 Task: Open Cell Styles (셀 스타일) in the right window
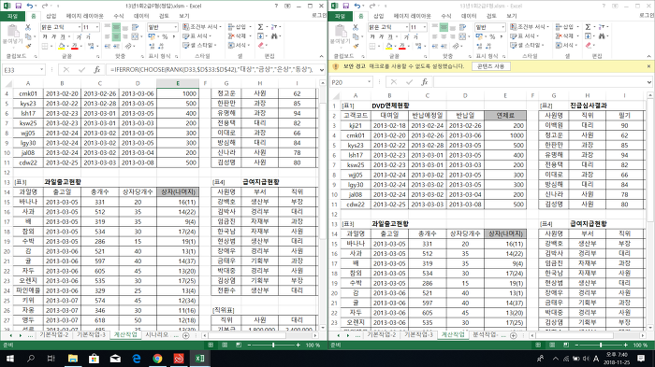tap(528, 46)
